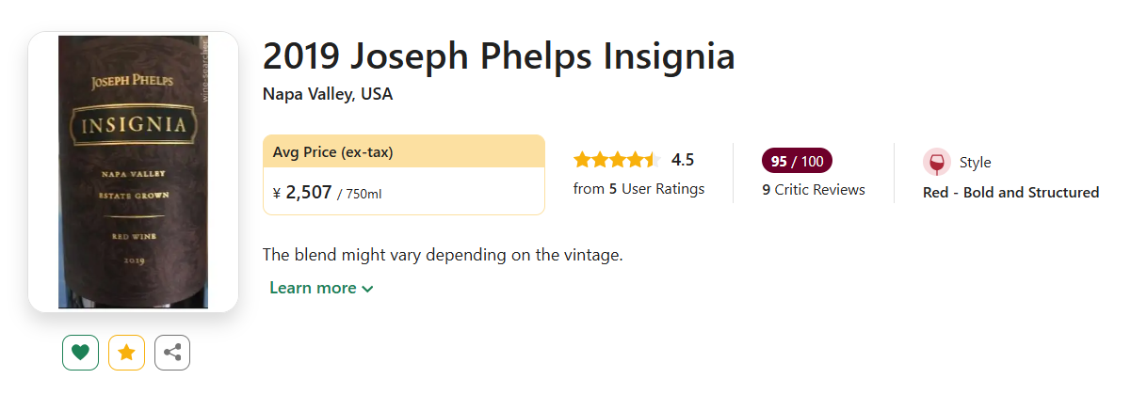
Task: Select the ¥ 2,507 price value
Action: coord(302,193)
